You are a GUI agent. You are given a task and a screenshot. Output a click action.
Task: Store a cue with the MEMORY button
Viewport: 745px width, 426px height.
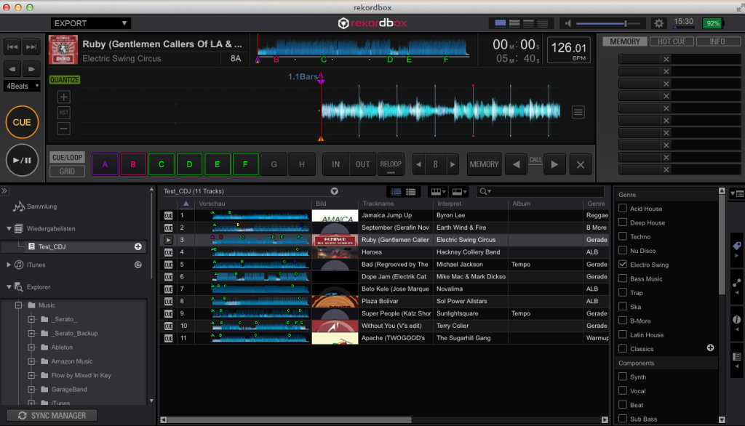pyautogui.click(x=484, y=164)
